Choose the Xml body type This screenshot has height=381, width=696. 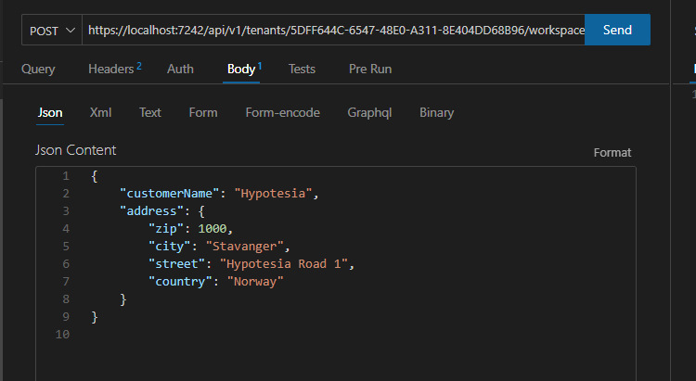coord(100,112)
